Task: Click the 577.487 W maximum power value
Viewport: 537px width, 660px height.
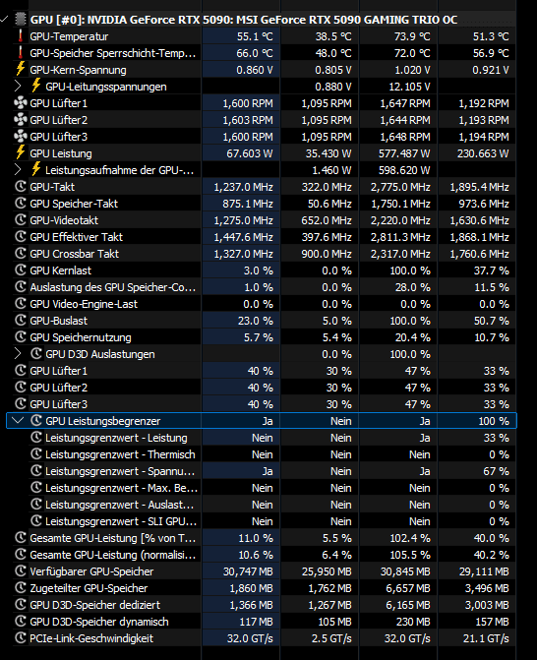Action: (404, 153)
